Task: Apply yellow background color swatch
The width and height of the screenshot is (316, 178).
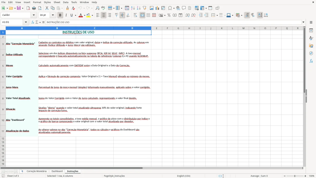Action: [88, 15]
